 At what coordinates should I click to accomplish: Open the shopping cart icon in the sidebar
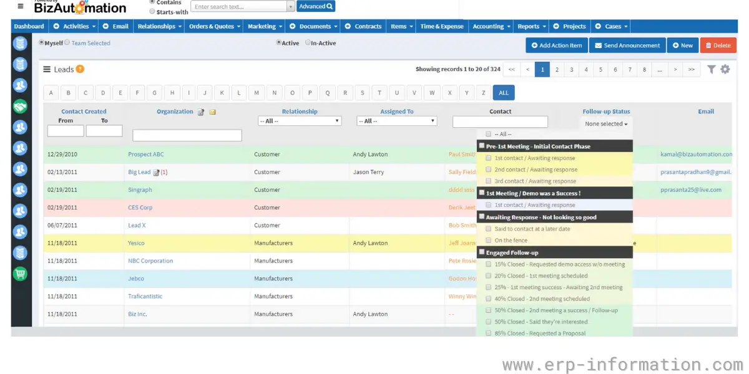point(21,274)
